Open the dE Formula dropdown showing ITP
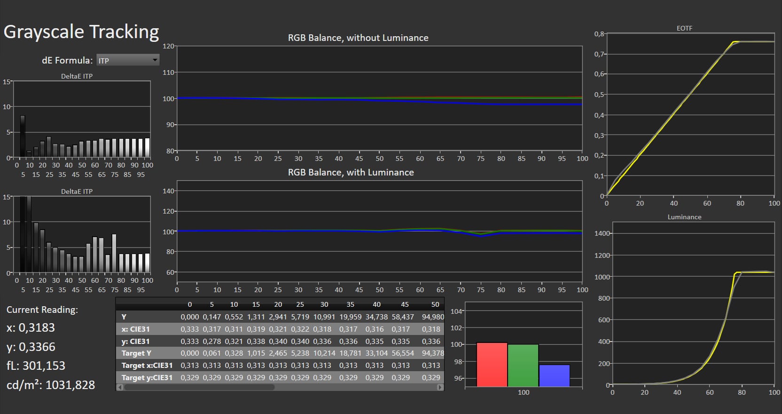The height and width of the screenshot is (414, 782). coord(128,60)
